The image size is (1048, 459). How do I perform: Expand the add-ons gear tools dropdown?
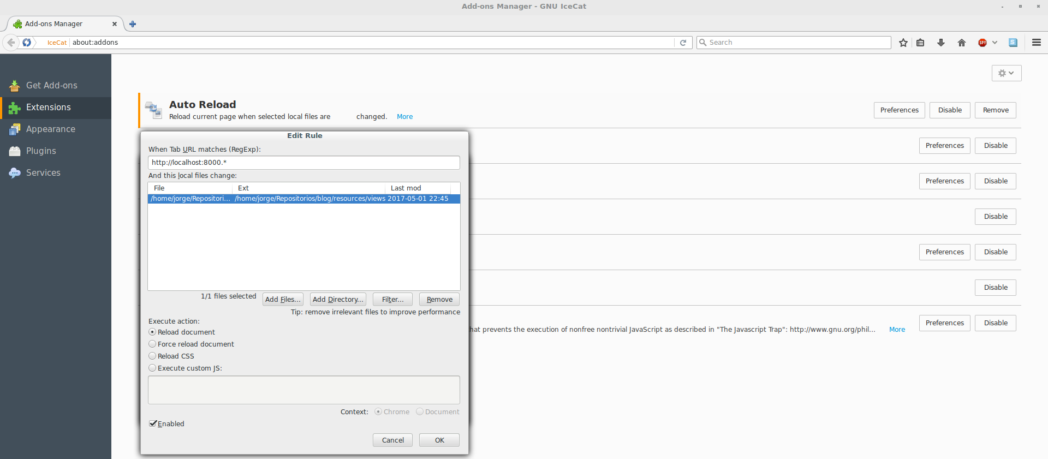[1006, 73]
